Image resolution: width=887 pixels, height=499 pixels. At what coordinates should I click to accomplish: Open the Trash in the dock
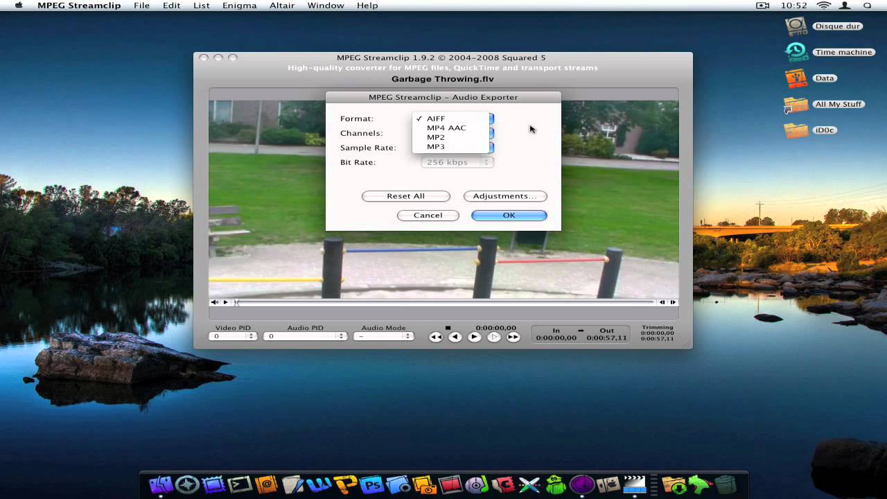(x=725, y=484)
